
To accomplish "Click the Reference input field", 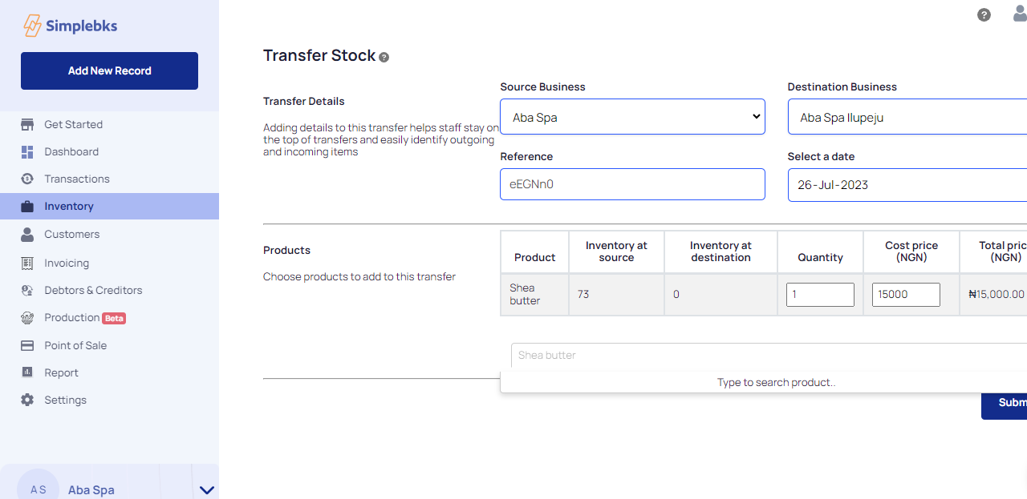I will coord(632,184).
